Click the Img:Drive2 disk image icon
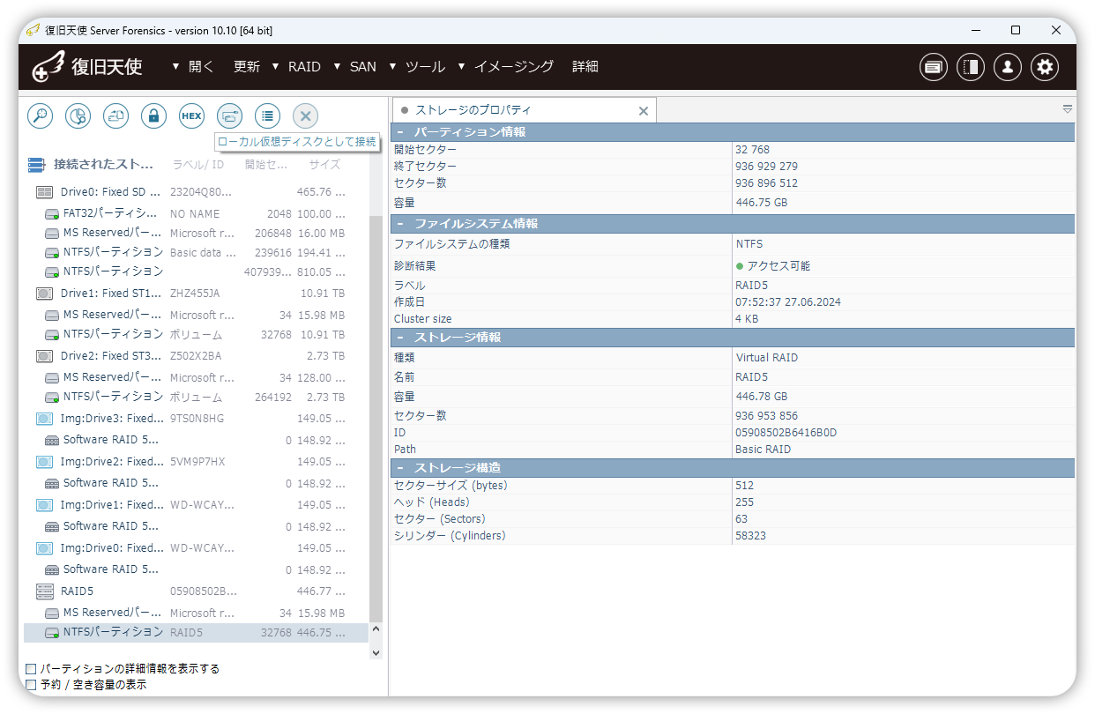Viewport: 1095px width, 714px height. (x=44, y=462)
